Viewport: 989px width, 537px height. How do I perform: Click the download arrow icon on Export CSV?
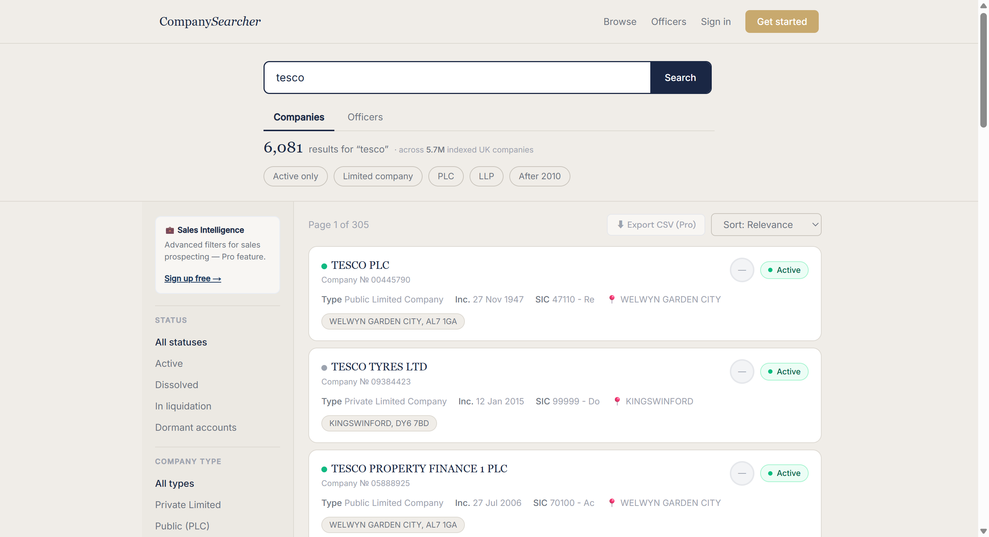tap(620, 224)
